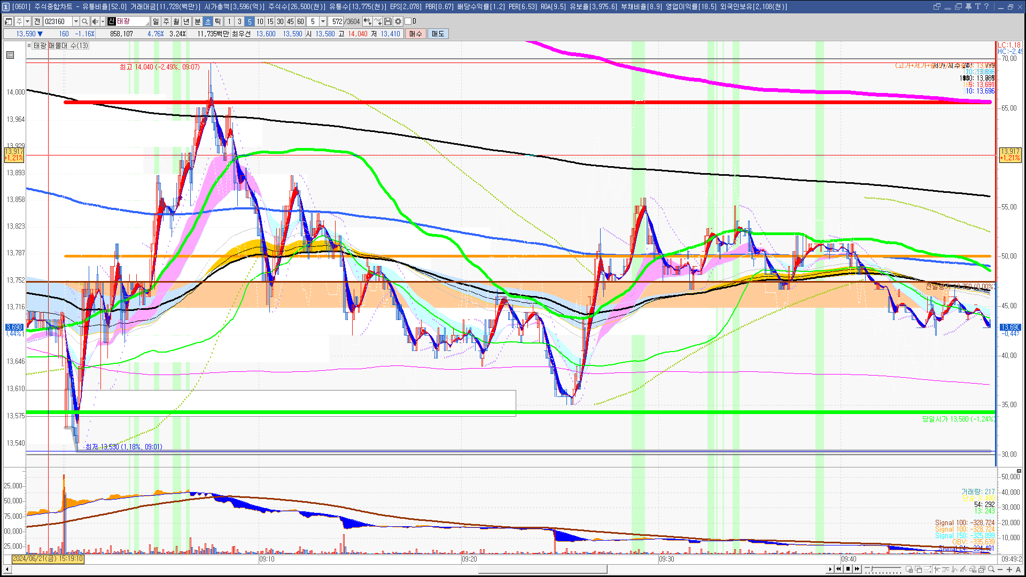Open chart settings gear icon
This screenshot has height=577, width=1026.
coord(398,21)
